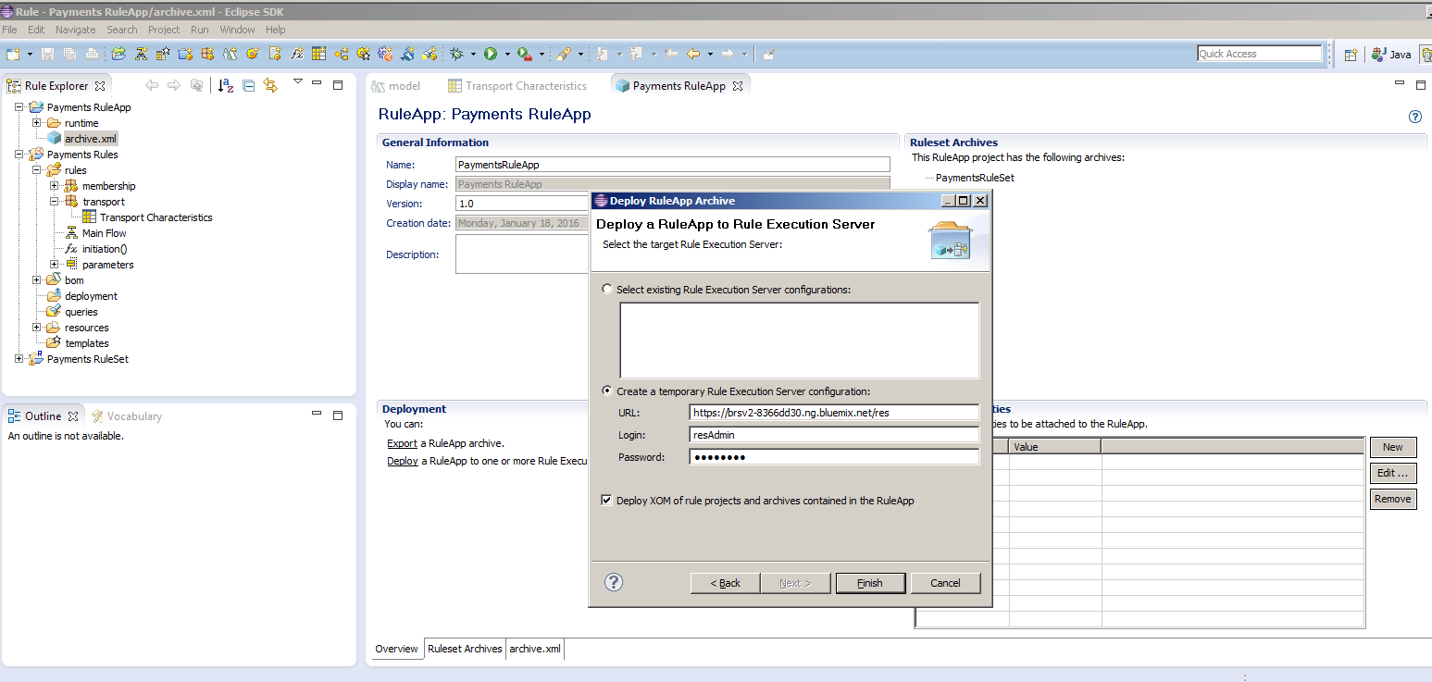Open the Rule Explorer view menu triangle
The height and width of the screenshot is (682, 1432).
coord(297,82)
